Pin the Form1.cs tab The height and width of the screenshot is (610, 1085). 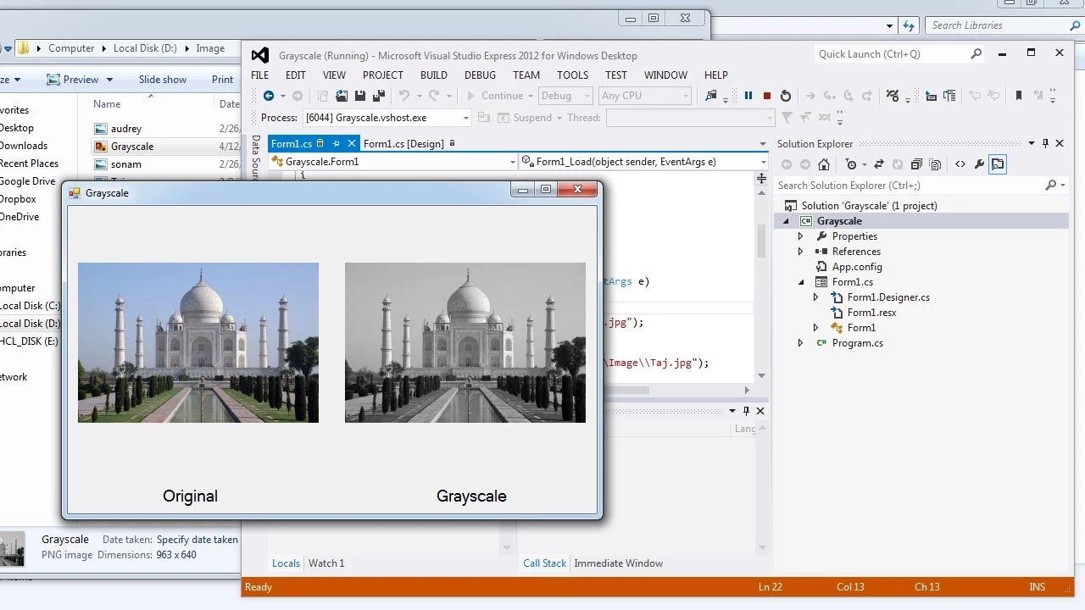pyautogui.click(x=336, y=144)
